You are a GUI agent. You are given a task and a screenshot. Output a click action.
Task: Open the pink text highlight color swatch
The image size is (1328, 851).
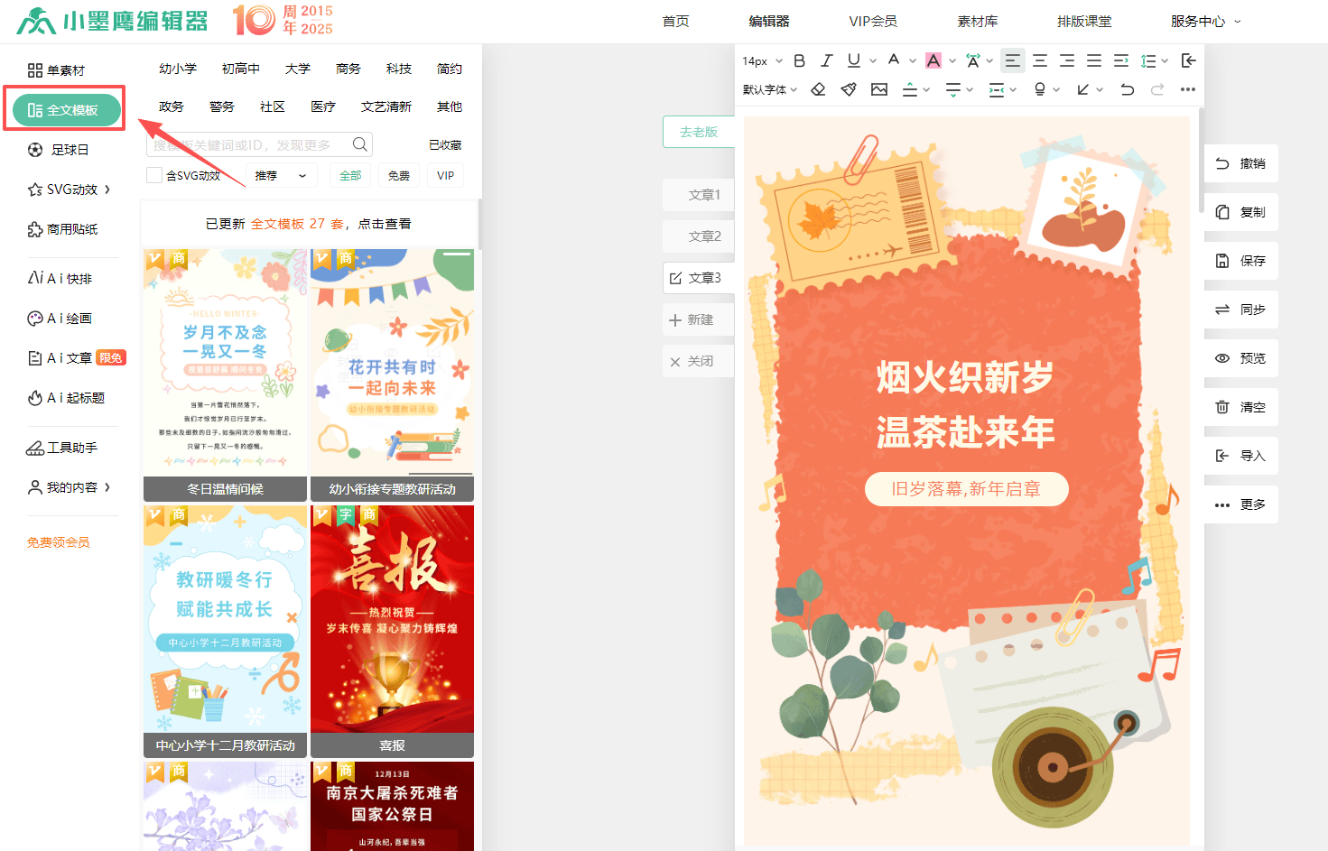pos(933,60)
